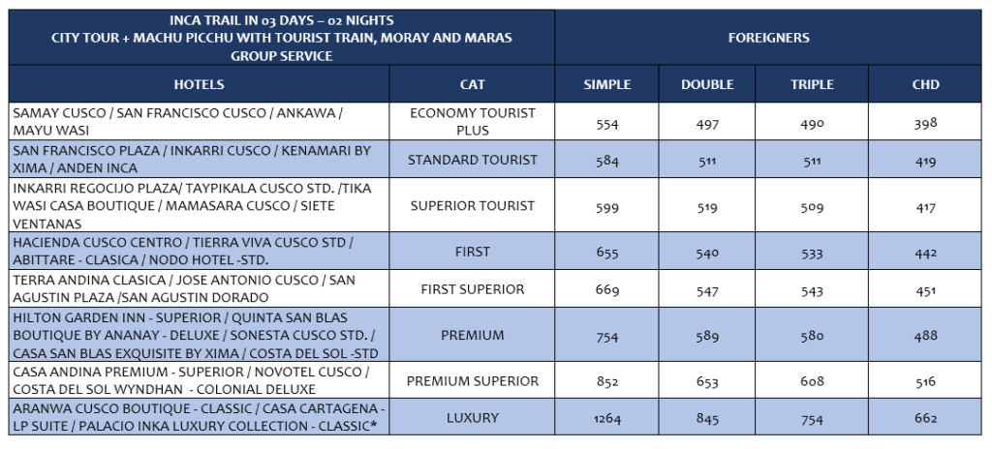This screenshot has width=992, height=449.
Task: Click the Luxury simple price 1264
Action: [x=606, y=419]
